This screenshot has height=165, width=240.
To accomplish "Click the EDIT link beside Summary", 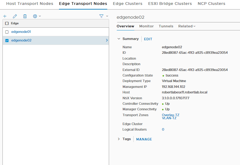I will [148, 39].
